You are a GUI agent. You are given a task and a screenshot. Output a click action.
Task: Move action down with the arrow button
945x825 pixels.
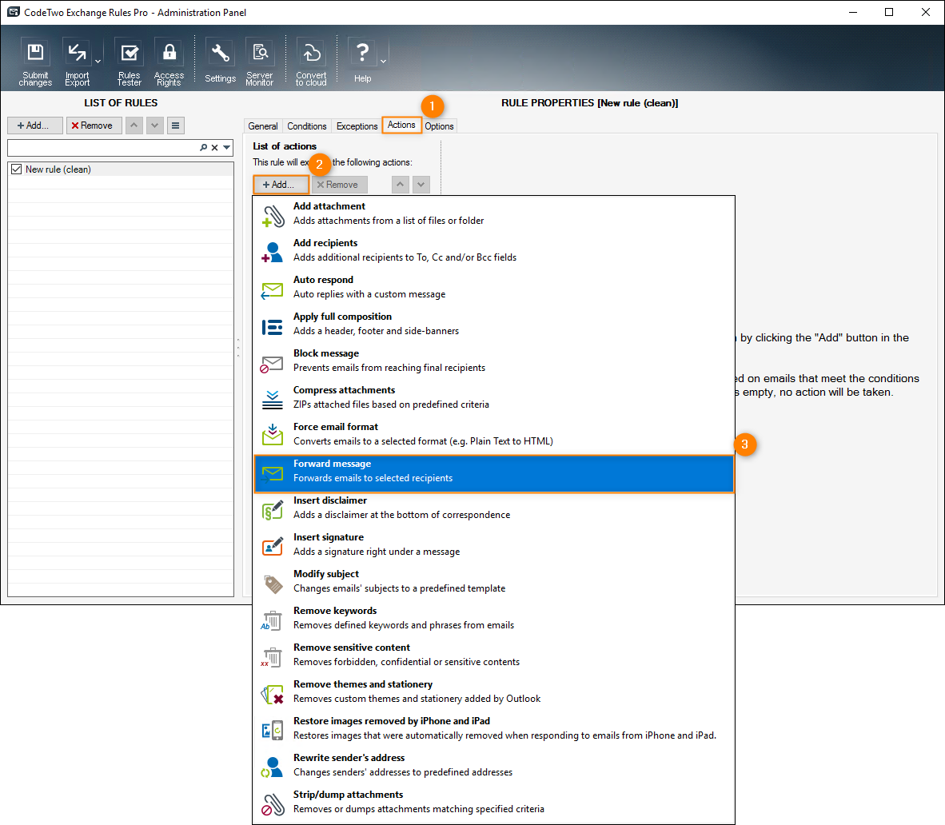(421, 185)
